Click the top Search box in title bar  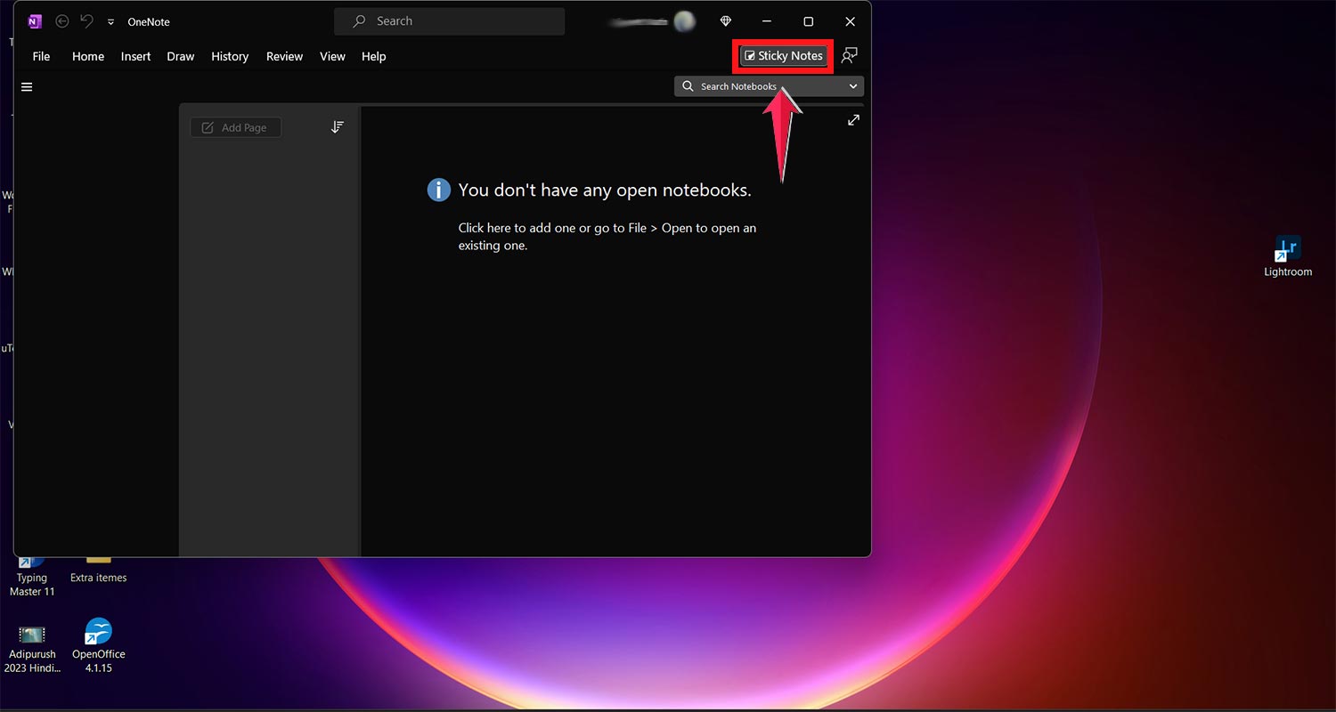pos(449,21)
